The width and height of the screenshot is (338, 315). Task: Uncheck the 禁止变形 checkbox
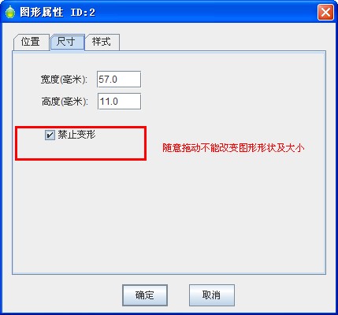tap(50, 135)
